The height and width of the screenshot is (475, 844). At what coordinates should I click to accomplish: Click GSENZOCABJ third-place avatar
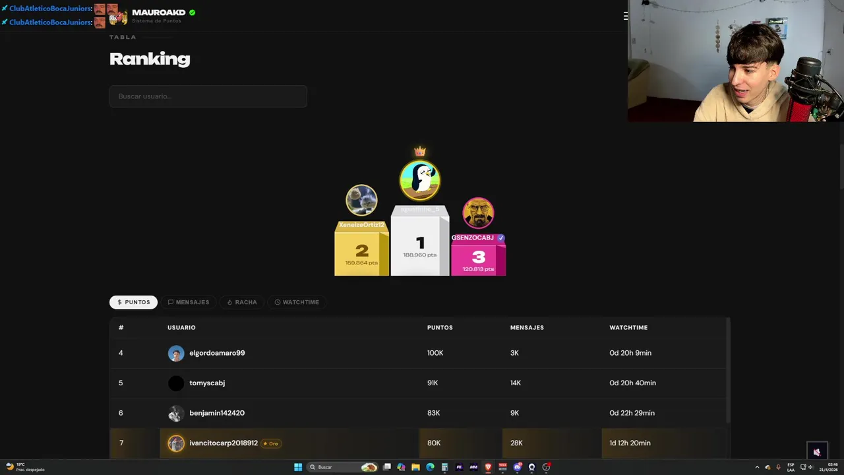click(478, 213)
